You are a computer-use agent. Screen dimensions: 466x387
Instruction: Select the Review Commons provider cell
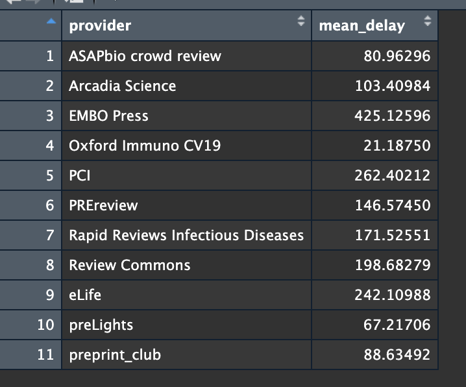(x=130, y=265)
